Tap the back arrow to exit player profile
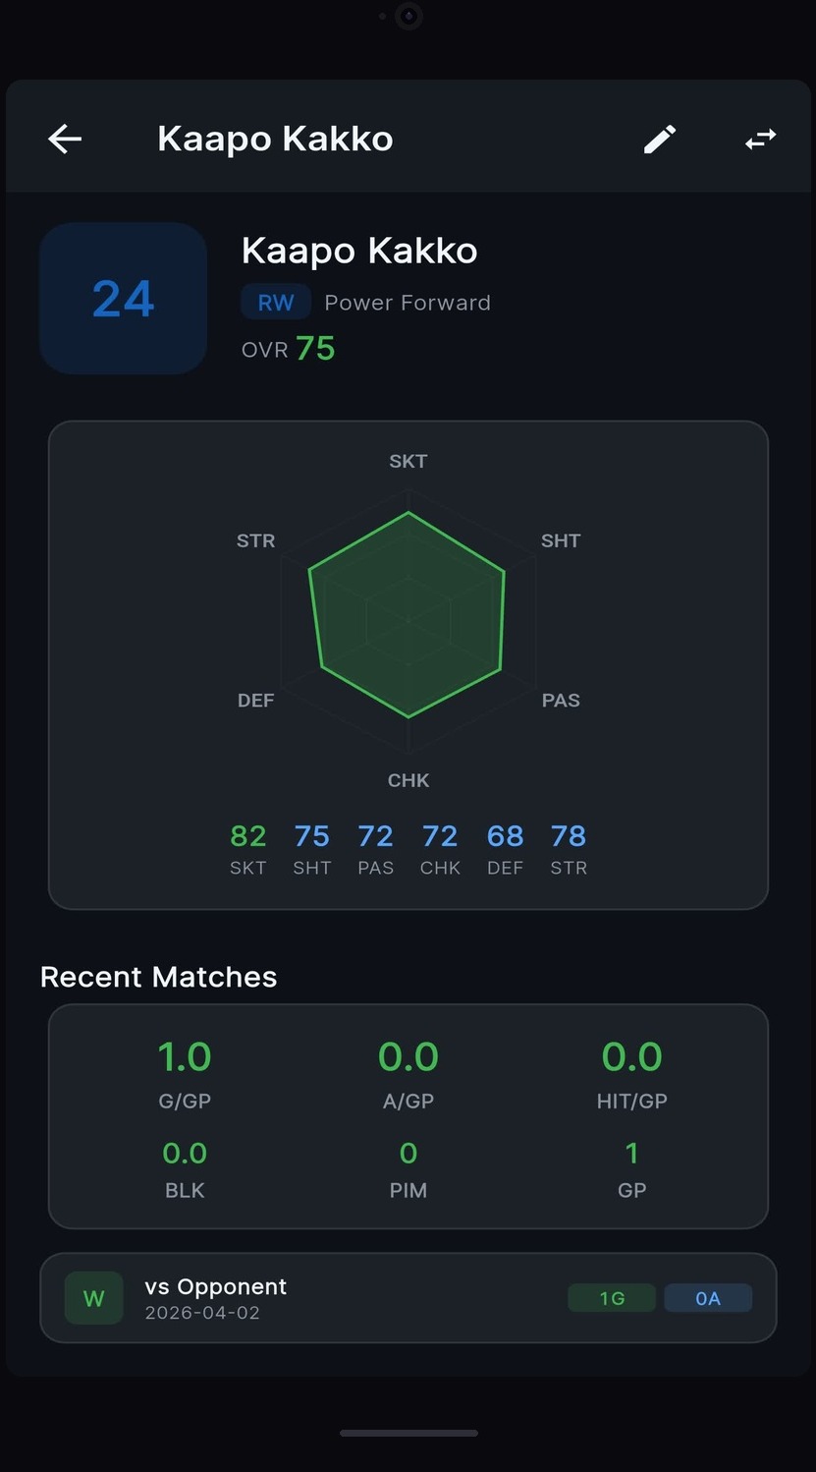The image size is (816, 1472). [64, 138]
